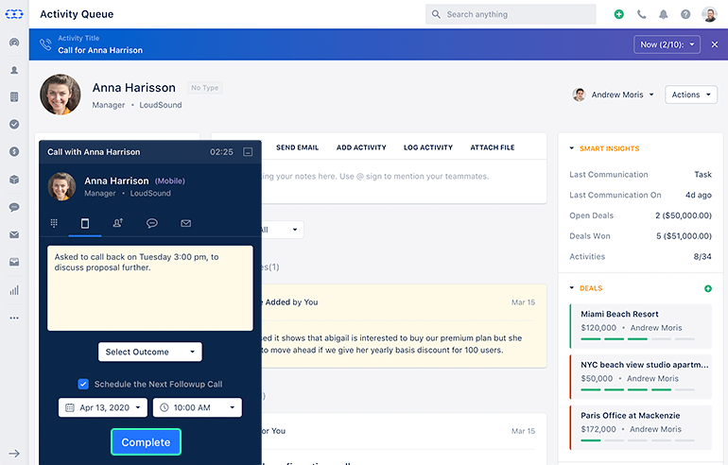Image resolution: width=728 pixels, height=465 pixels.
Task: Click the green add new plus icon
Action: click(x=618, y=15)
